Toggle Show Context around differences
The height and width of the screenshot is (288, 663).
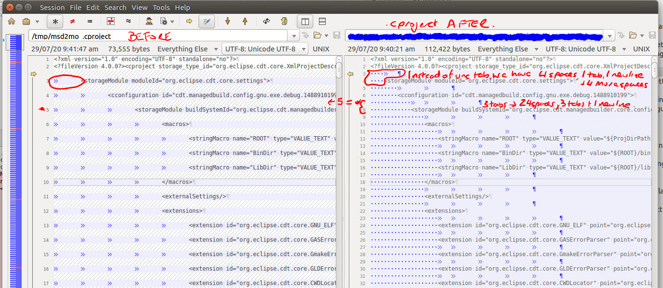(x=111, y=21)
